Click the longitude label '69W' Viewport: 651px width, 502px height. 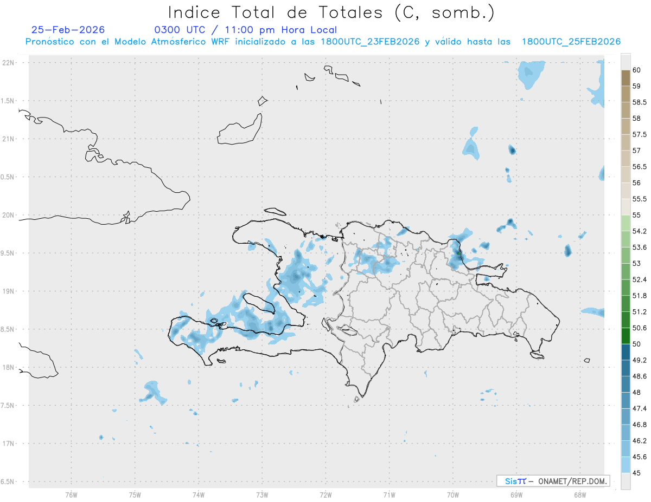[516, 494]
